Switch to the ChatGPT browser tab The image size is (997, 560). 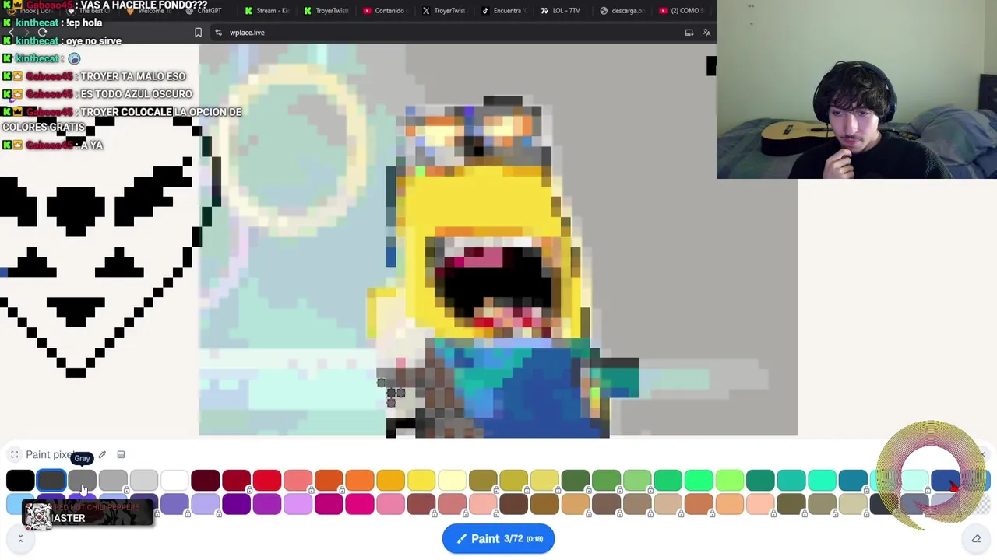point(204,11)
